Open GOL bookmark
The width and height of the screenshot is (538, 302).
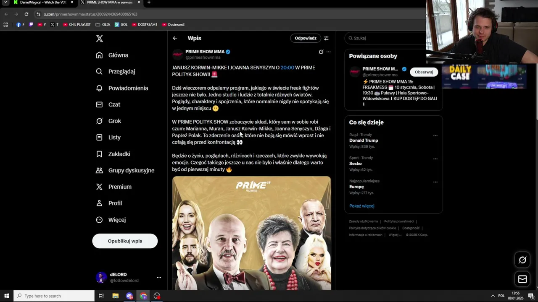coord(121,25)
